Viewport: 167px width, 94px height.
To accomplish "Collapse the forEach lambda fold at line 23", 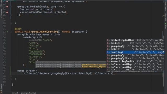I will 11,7.
